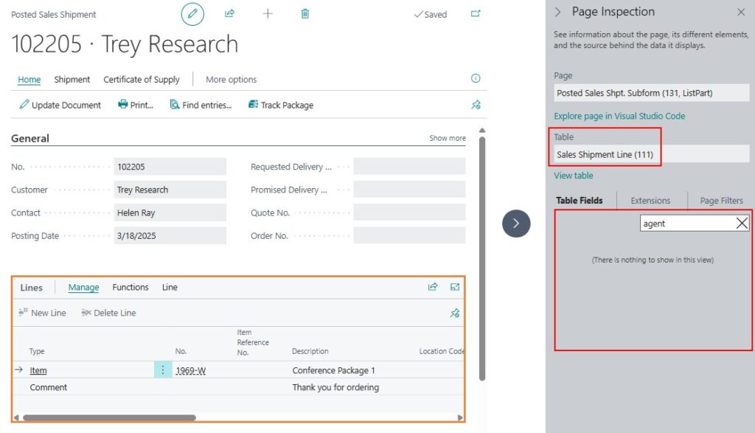Collapse the Page Inspection pane chevron
Image resolution: width=755 pixels, height=433 pixels.
click(x=557, y=12)
